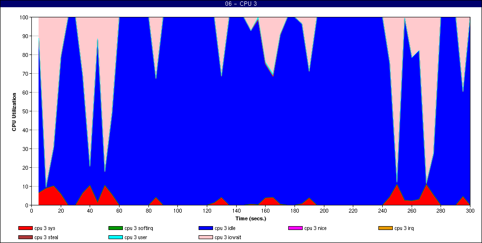This screenshot has width=482, height=243.
Task: Click the 200 tick on x-axis
Action: [x=324, y=211]
